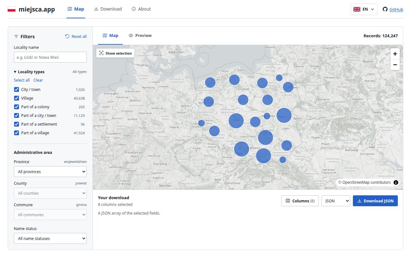
Task: Click the GitHub octocat icon
Action: pyautogui.click(x=385, y=9)
